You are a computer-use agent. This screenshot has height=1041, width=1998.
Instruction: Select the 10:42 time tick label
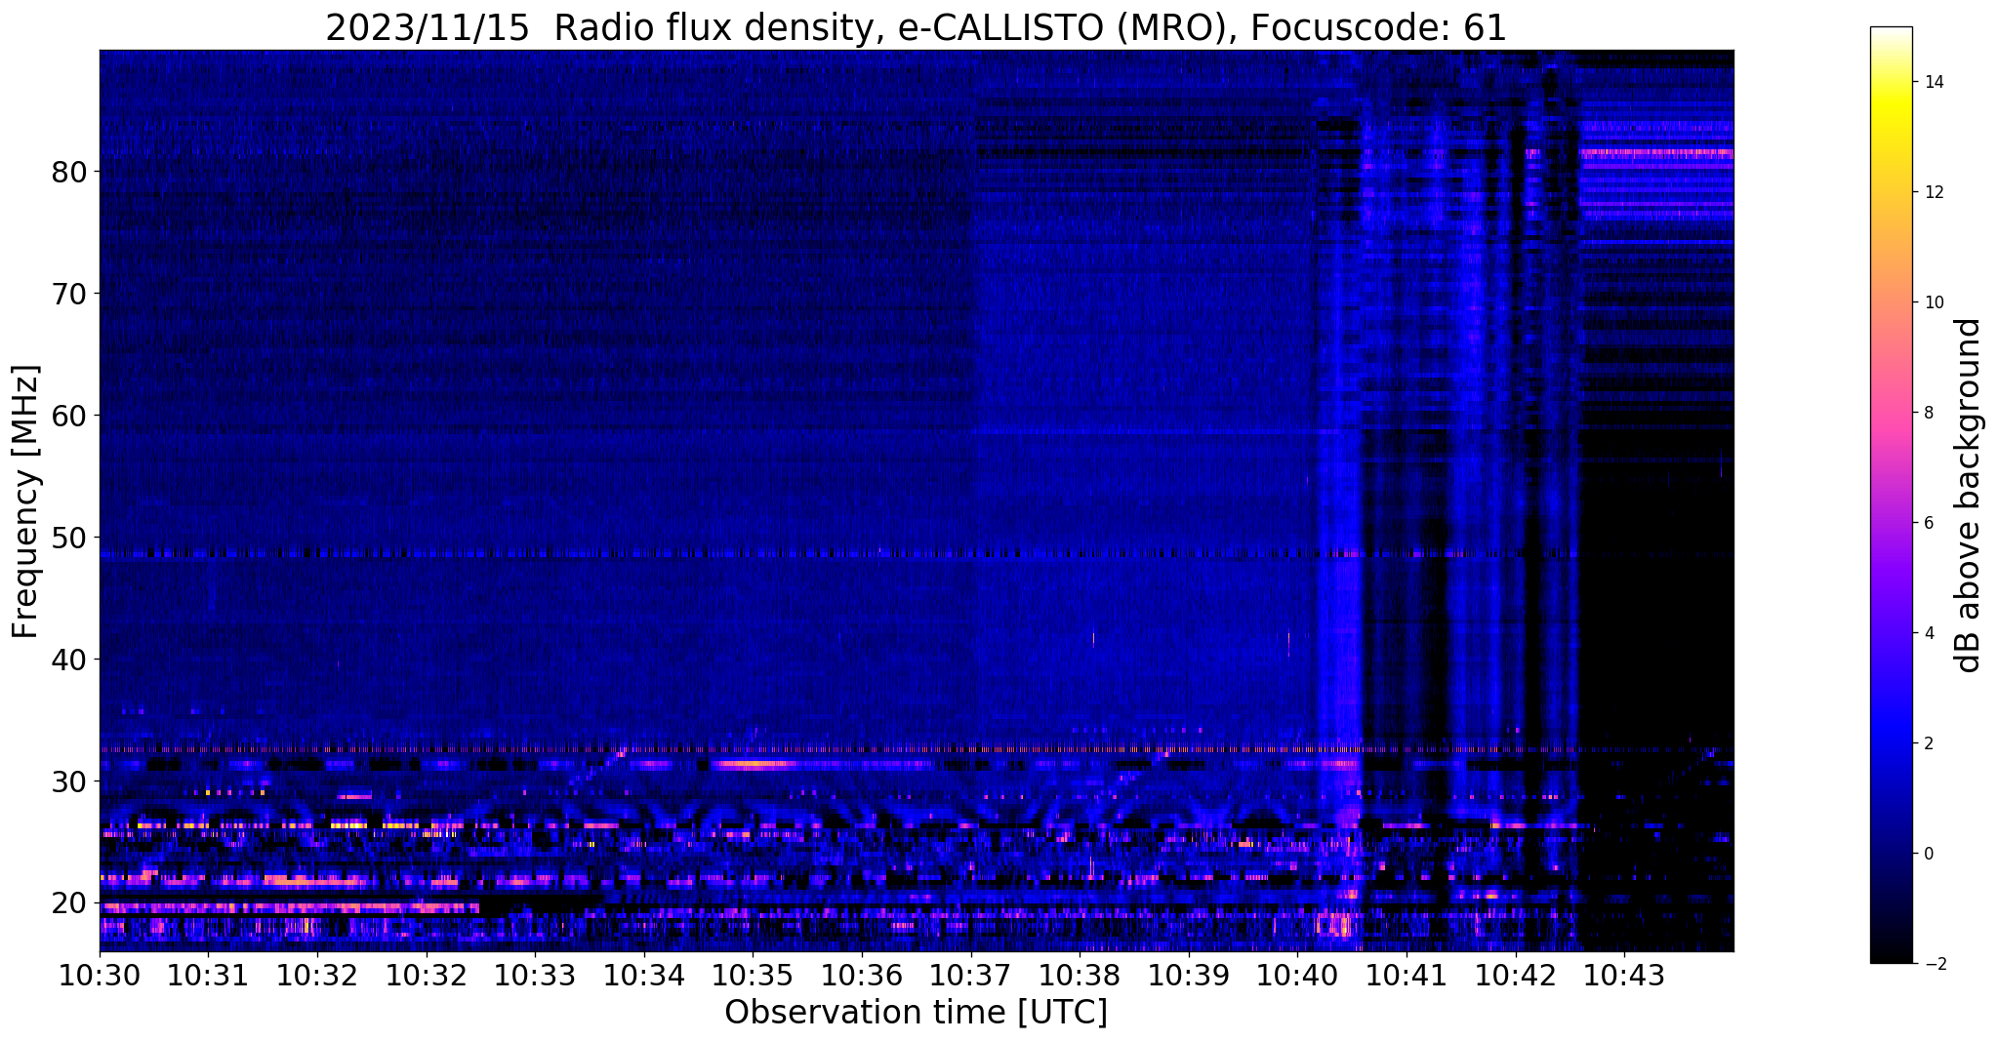point(1516,976)
